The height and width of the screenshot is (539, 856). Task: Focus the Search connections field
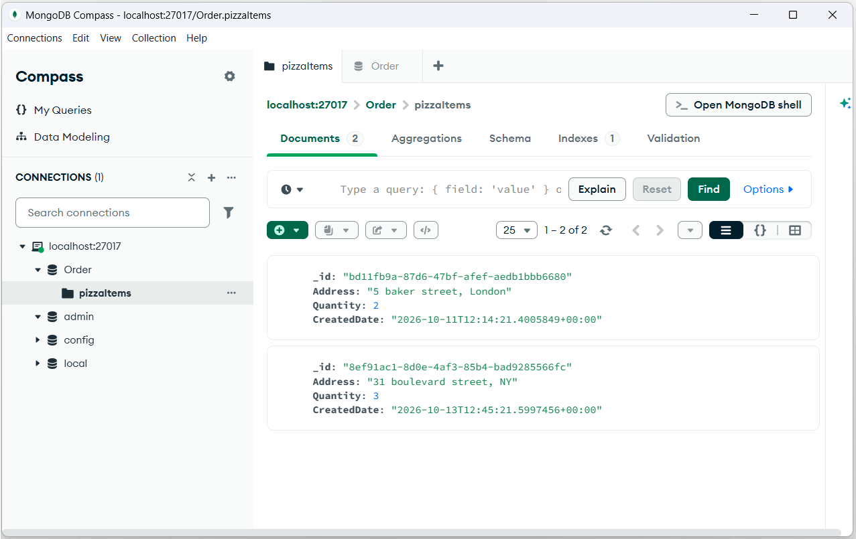pyautogui.click(x=113, y=213)
